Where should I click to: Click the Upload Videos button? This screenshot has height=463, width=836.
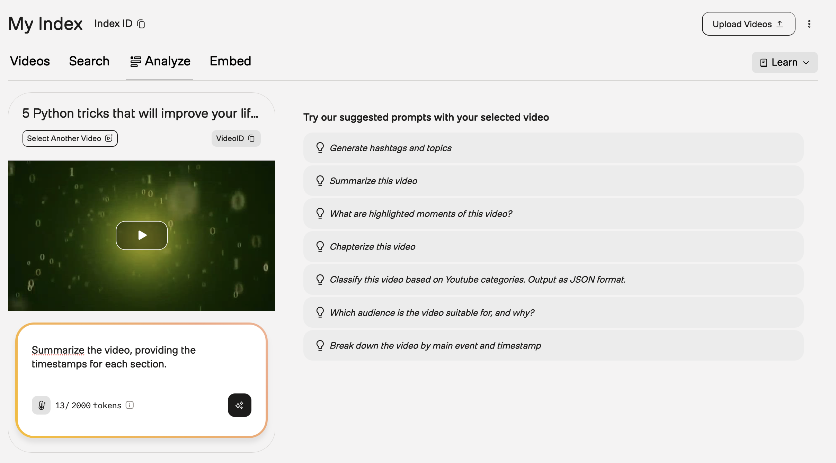tap(748, 24)
